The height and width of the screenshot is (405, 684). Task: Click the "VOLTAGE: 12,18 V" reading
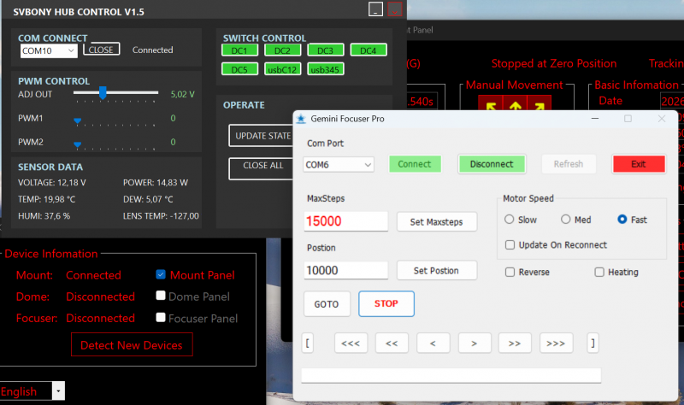52,183
